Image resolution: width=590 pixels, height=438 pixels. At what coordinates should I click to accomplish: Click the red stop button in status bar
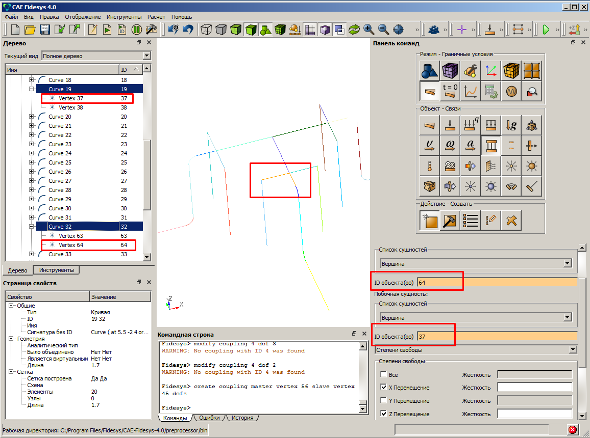point(572,430)
